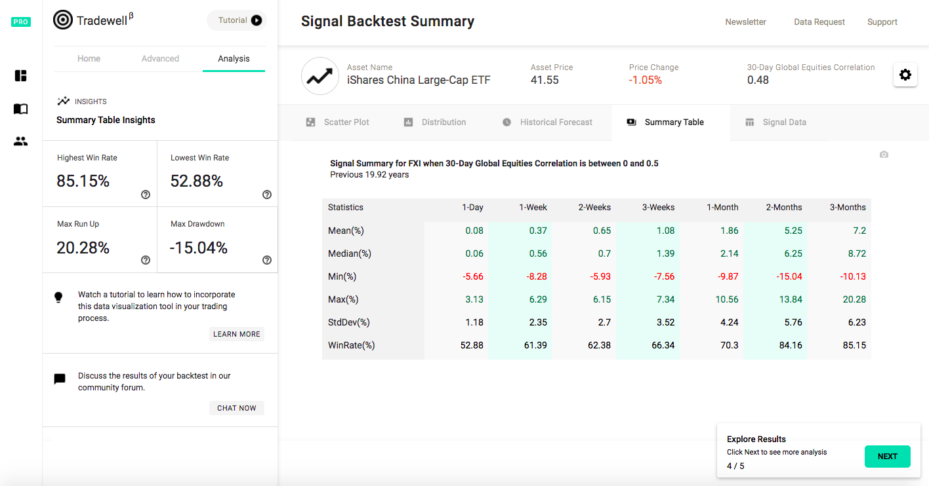Click the asset trend arrow icon

click(320, 77)
